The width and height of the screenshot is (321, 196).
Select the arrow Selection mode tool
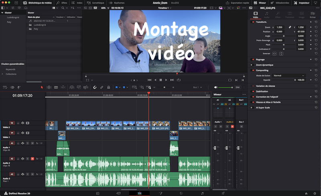click(x=42, y=87)
